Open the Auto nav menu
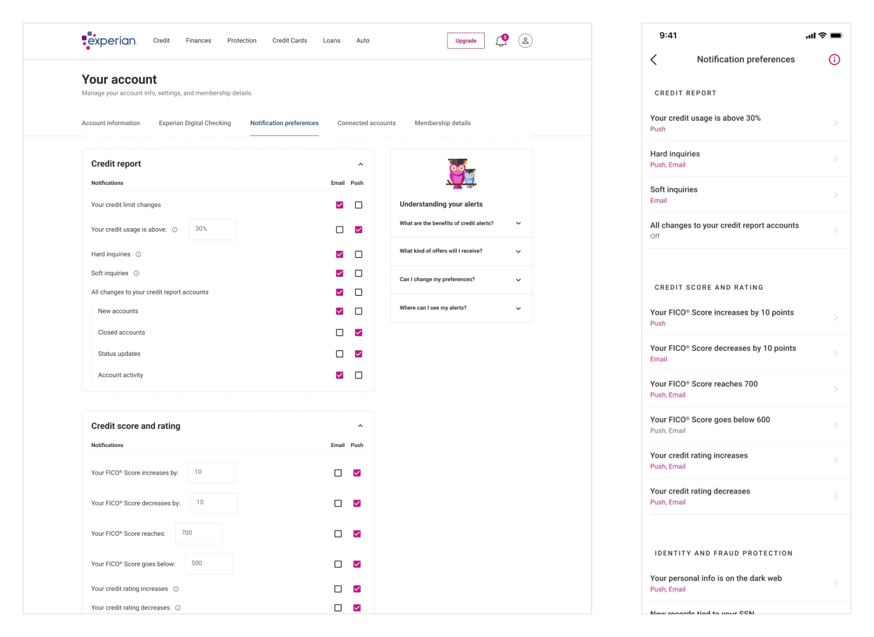This screenshot has width=874, height=637. coord(363,41)
